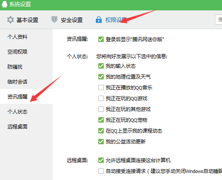Screen dimensions: 222x180
Task: Click the shield icon for 安全设置
Action: 54,20
